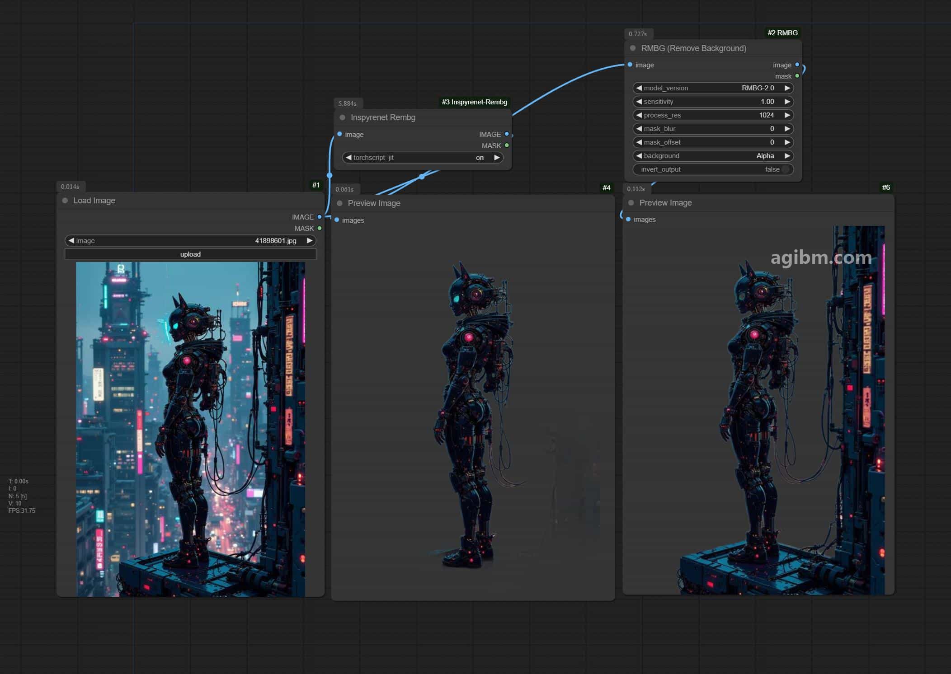Collapse Preview Image node #4 via its dot

340,203
